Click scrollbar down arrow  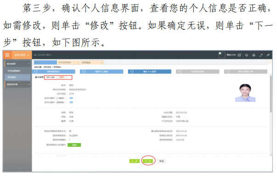point(271,155)
